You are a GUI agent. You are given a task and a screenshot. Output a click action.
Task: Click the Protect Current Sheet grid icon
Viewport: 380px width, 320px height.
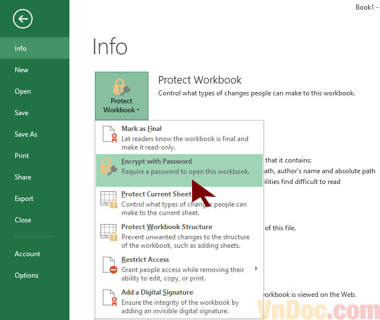point(109,200)
